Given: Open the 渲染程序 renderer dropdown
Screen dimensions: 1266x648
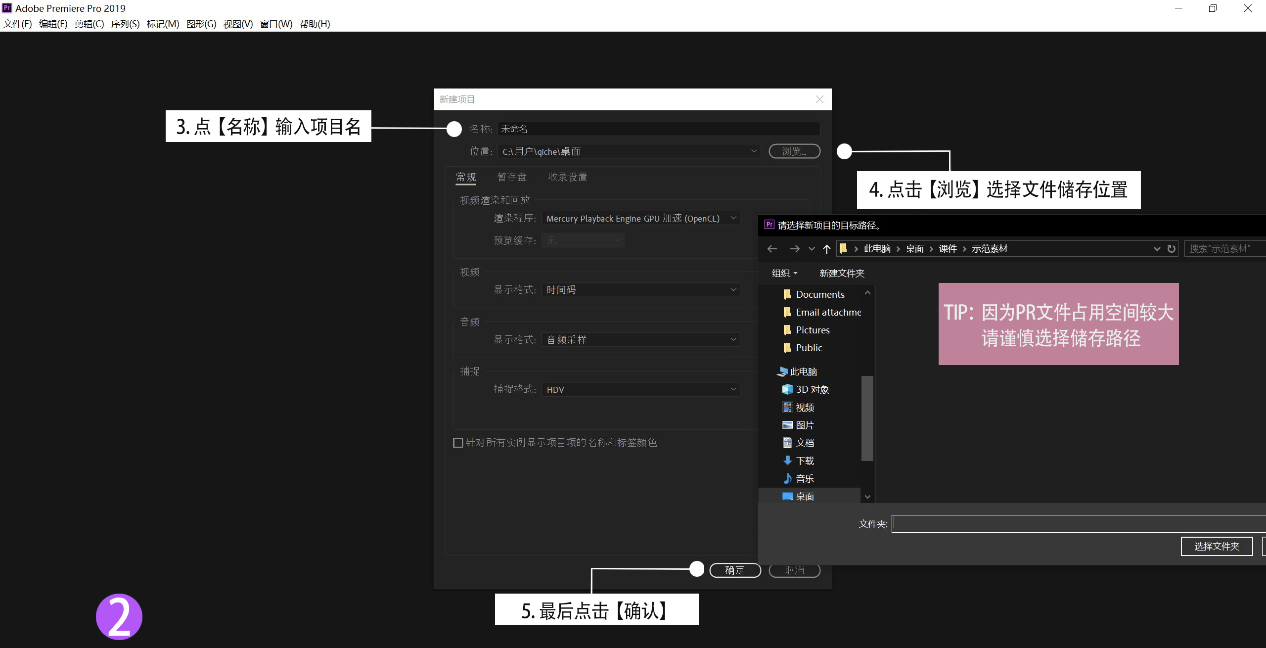Looking at the screenshot, I should coord(640,218).
